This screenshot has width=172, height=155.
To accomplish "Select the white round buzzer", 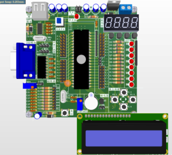I will click(91, 102).
